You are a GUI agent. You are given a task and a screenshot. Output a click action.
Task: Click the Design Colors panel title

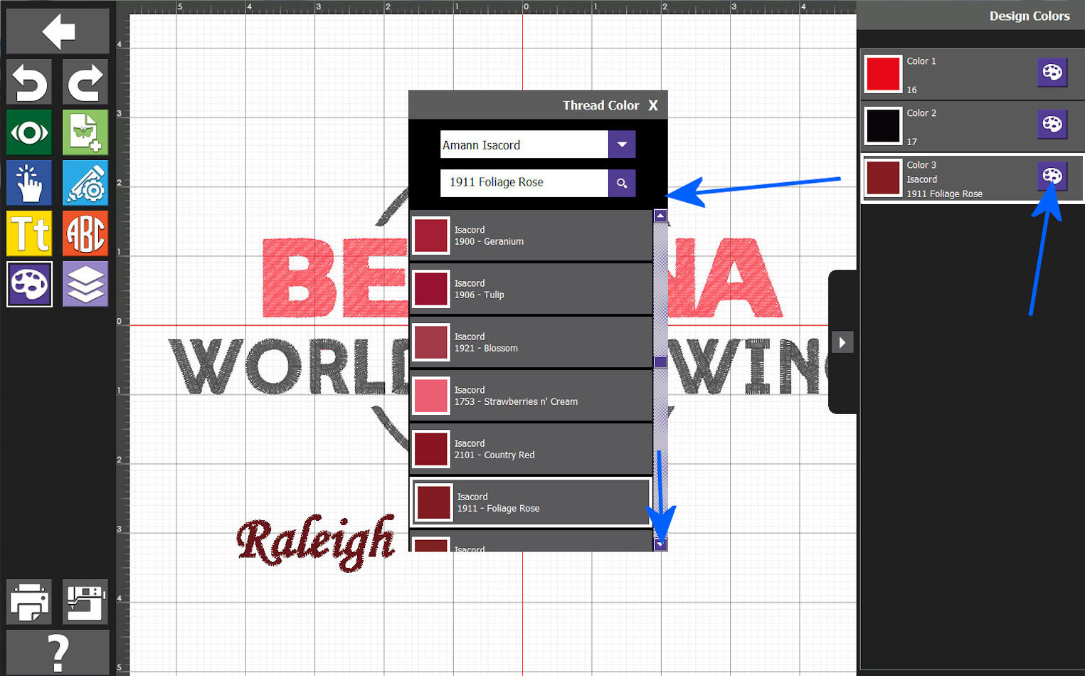1029,16
